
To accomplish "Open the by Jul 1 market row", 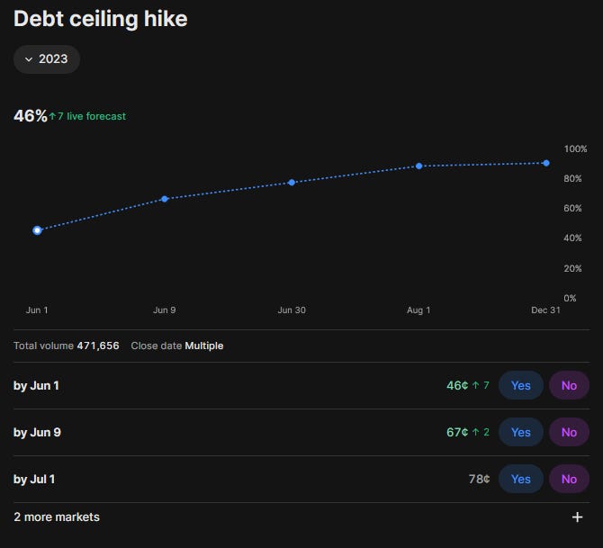I will click(301, 480).
